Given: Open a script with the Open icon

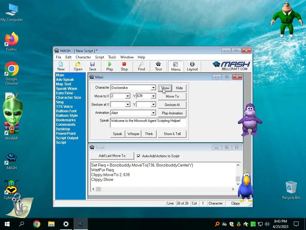Looking at the screenshot, I should click(78, 66).
